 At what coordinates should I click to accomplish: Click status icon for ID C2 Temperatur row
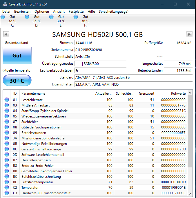point(7,188)
